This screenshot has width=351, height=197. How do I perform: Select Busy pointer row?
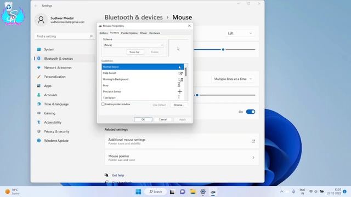coord(143,85)
